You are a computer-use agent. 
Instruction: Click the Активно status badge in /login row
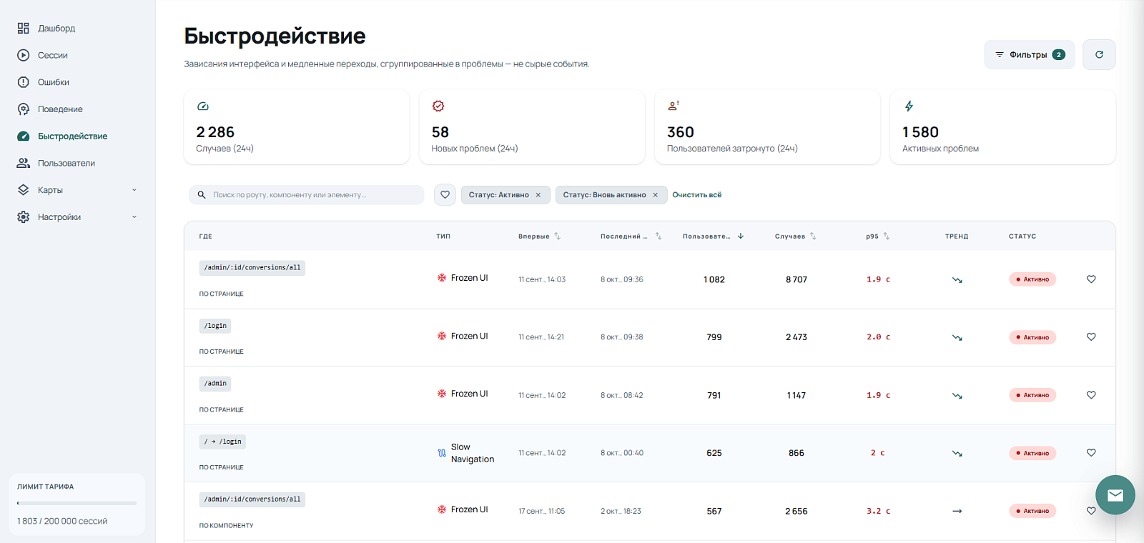[x=1032, y=337]
